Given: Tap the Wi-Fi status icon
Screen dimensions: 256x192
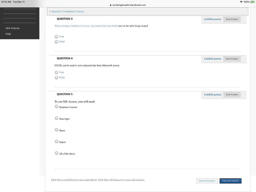Looking at the screenshot, I should tap(241, 2).
